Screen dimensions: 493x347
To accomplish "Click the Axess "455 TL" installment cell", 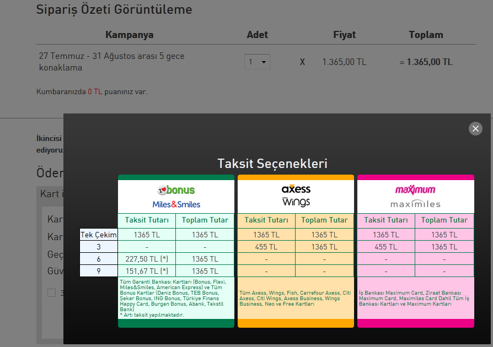I will (266, 247).
